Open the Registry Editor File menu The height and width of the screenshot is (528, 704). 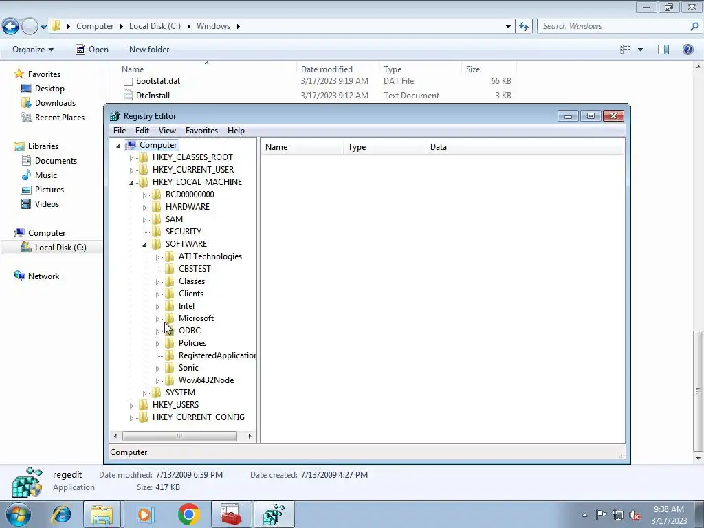tap(120, 131)
